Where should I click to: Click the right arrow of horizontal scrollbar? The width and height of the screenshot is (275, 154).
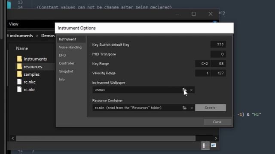[216, 138]
